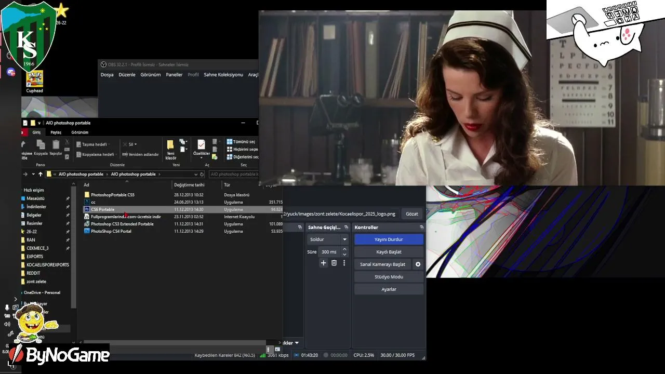
Task: Click the PhotoshopPortable CS5 folder icon
Action: point(87,195)
